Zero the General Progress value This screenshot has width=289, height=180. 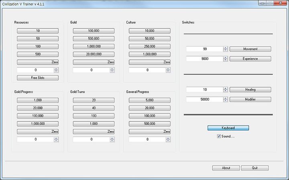tap(149, 132)
